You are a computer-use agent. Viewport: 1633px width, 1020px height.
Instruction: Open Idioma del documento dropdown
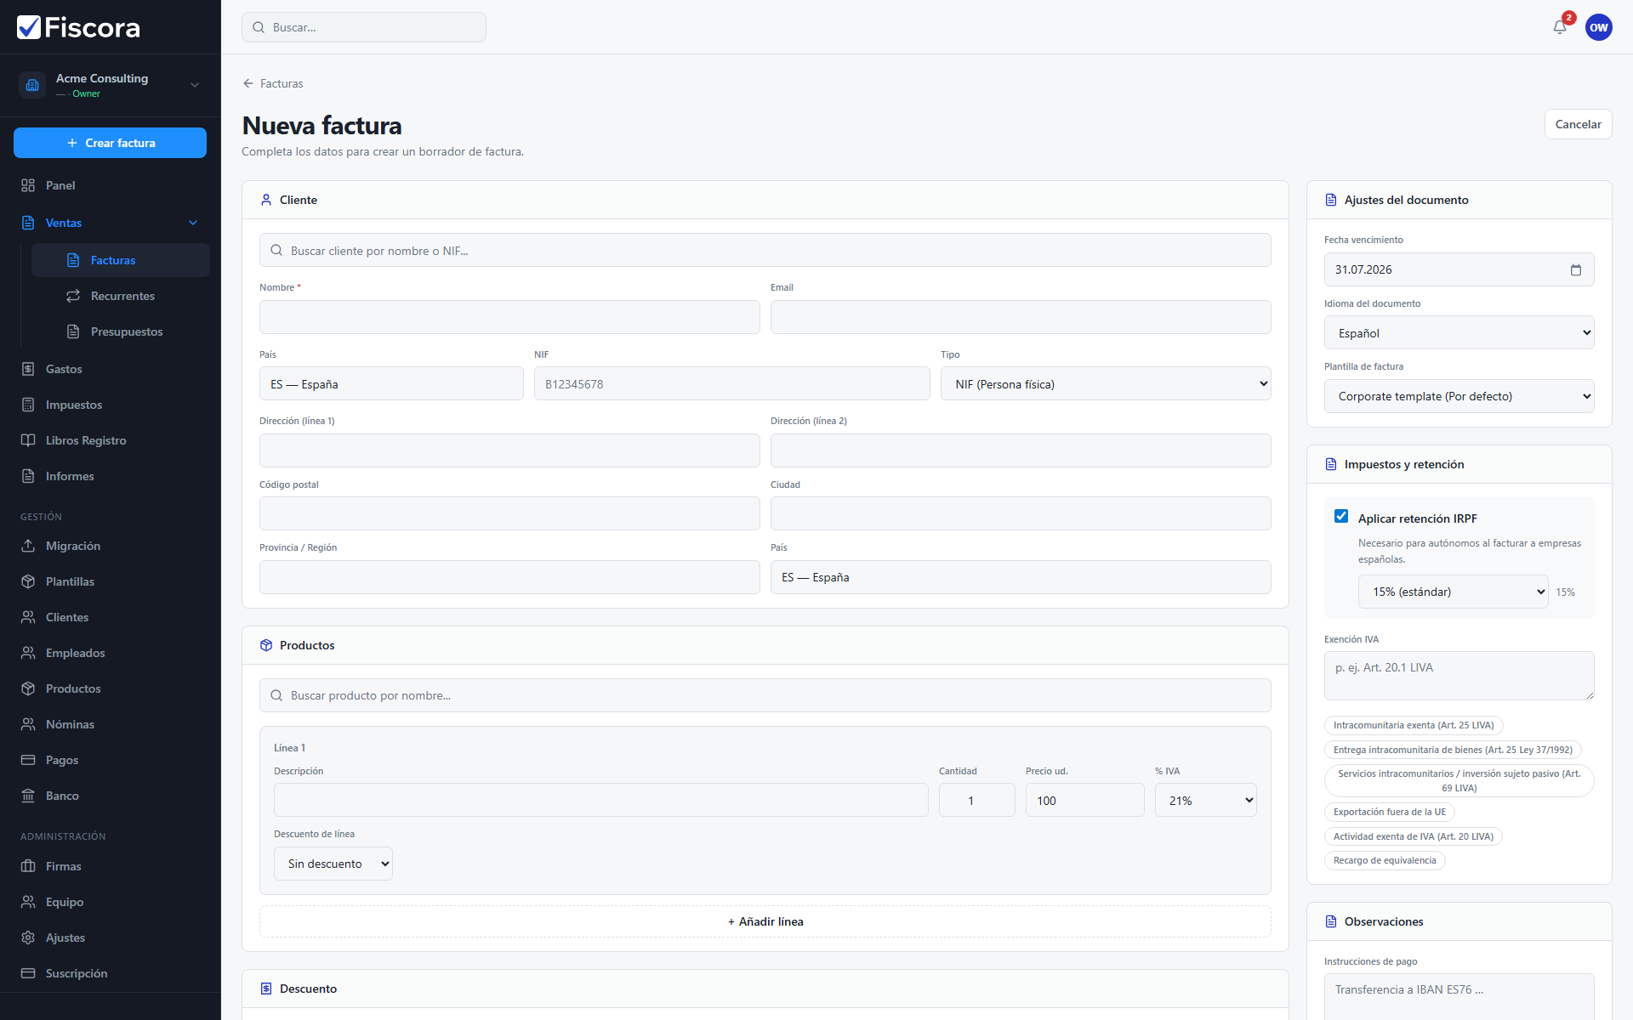[x=1459, y=333]
